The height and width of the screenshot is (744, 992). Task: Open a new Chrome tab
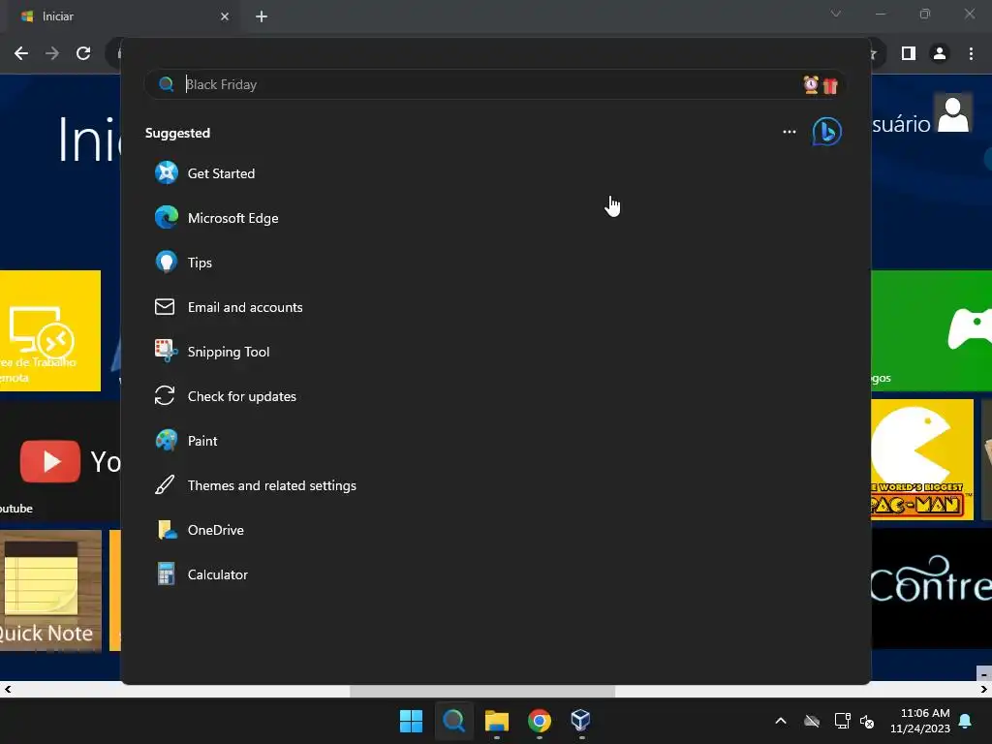coord(262,16)
